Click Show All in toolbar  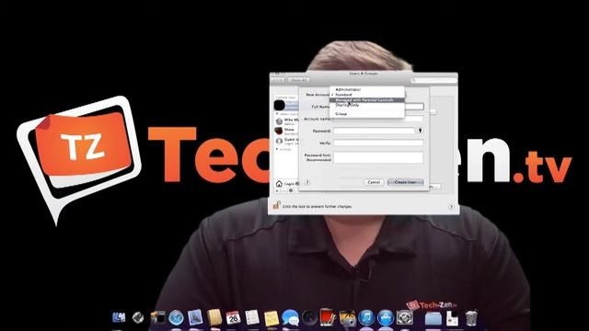(x=299, y=80)
